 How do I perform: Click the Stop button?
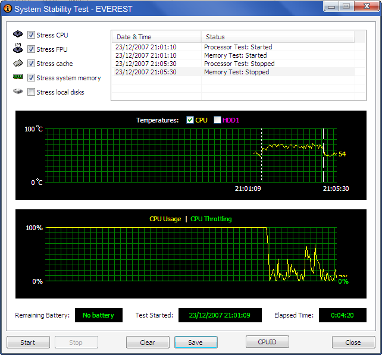click(76, 343)
